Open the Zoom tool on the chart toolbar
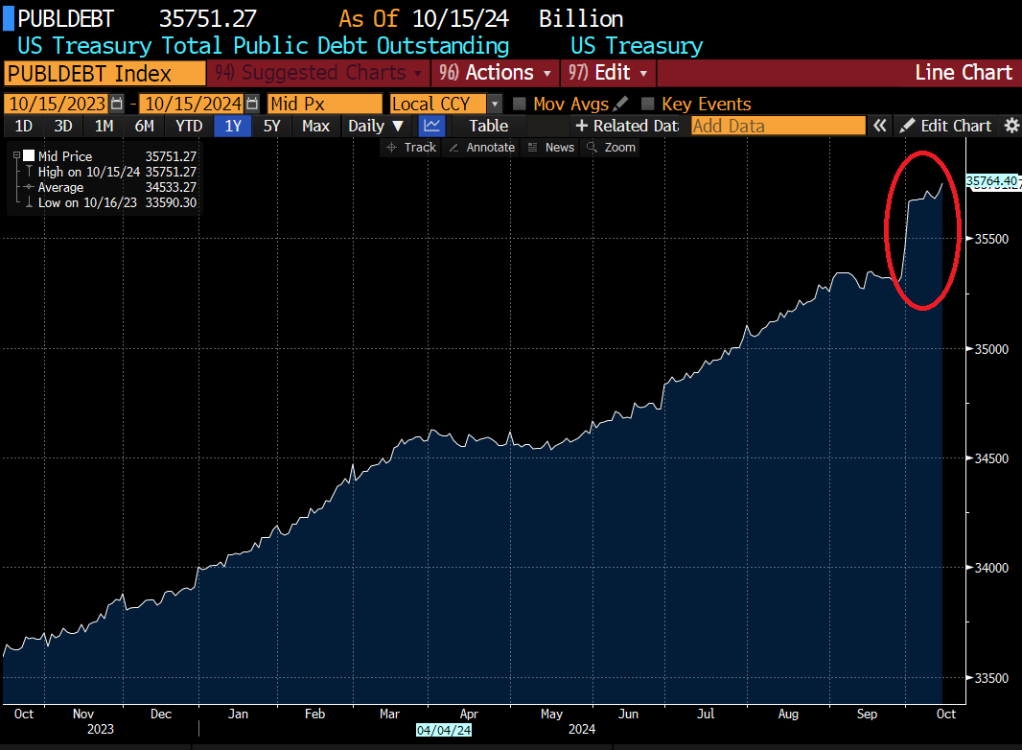Screen dimensions: 1022x750 (610, 147)
